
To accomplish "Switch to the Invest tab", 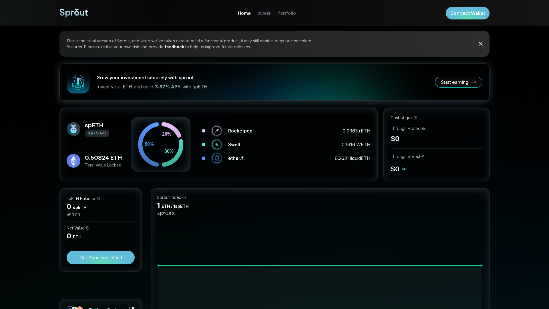I will tap(264, 13).
